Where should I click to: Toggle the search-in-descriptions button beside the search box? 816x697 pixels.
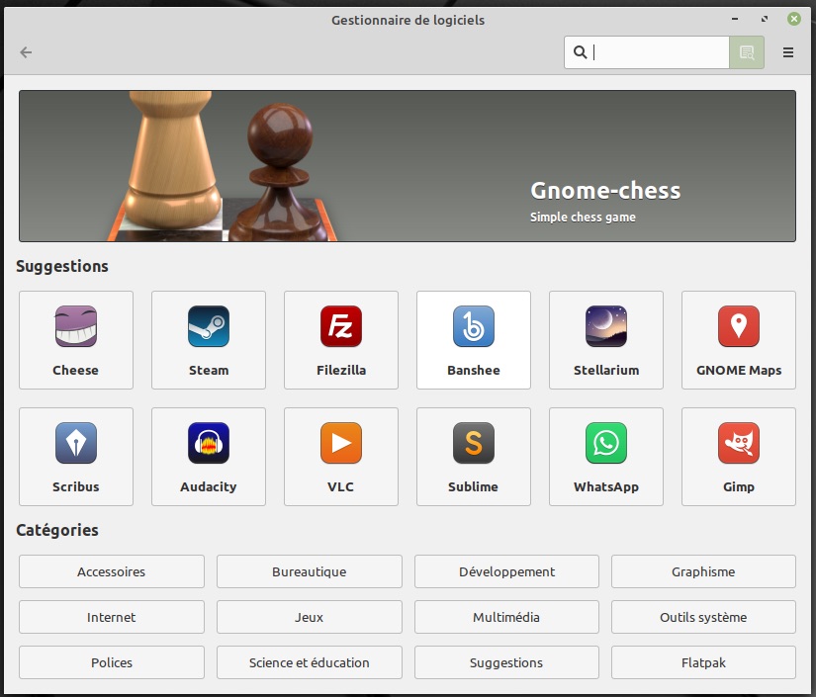[747, 52]
